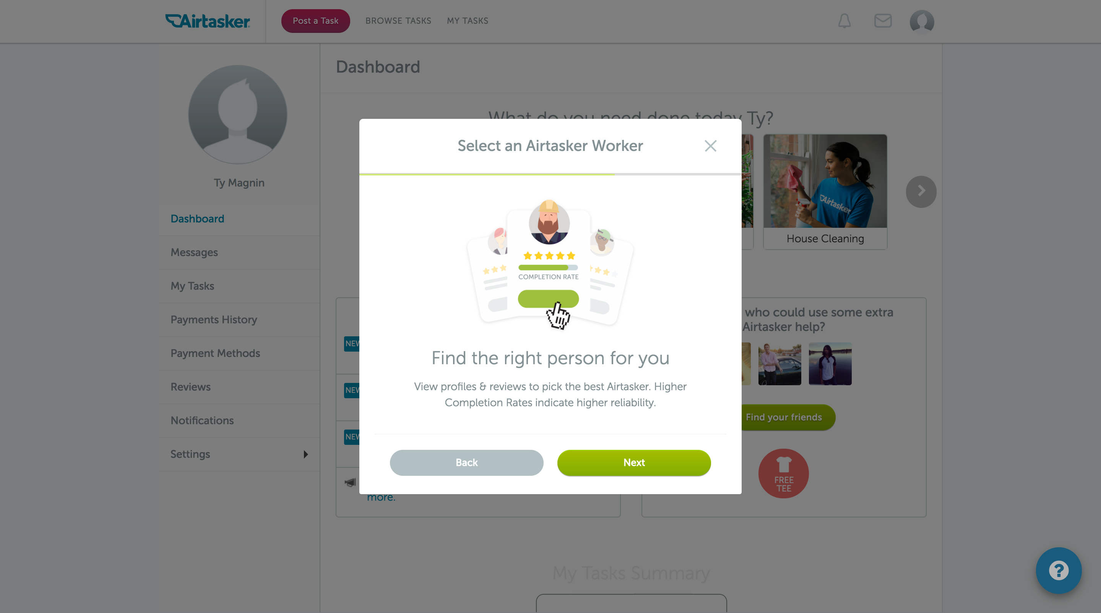Click the onboarding progress bar in dialog

click(x=550, y=174)
